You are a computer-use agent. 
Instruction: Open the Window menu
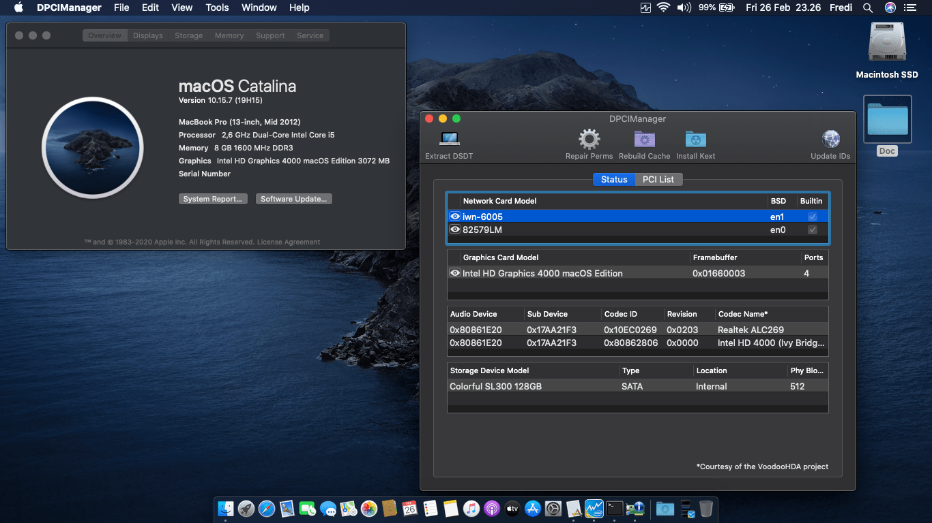[x=259, y=7]
